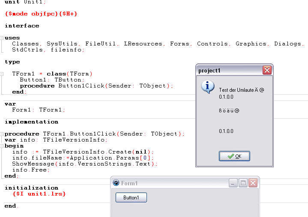
Task: Click the 'Test der Umlaute Ä @' message text
Action: [242, 90]
